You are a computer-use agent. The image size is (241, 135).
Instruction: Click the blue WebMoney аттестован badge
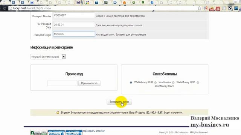tap(74, 133)
